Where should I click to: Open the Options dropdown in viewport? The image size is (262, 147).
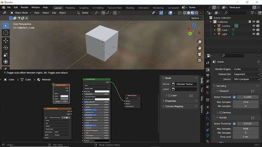click(x=196, y=18)
